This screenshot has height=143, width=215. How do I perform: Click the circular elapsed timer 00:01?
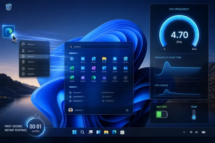point(35,127)
